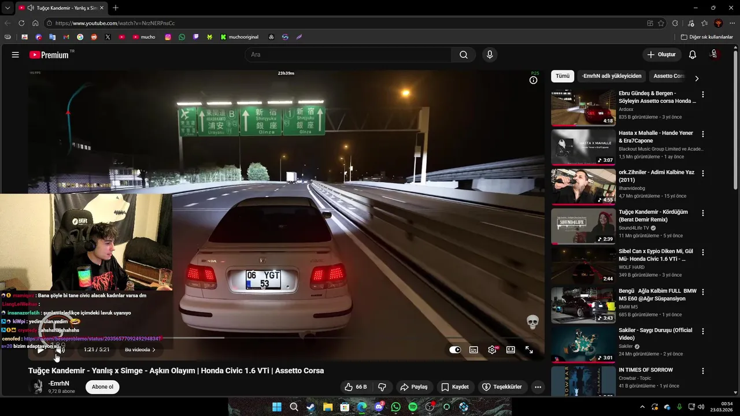The width and height of the screenshot is (740, 416).
Task: Open a new browser tab
Action: tap(116, 8)
